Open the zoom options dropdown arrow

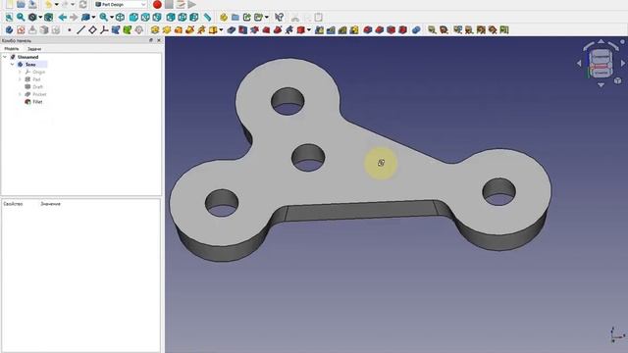pyautogui.click(x=112, y=18)
